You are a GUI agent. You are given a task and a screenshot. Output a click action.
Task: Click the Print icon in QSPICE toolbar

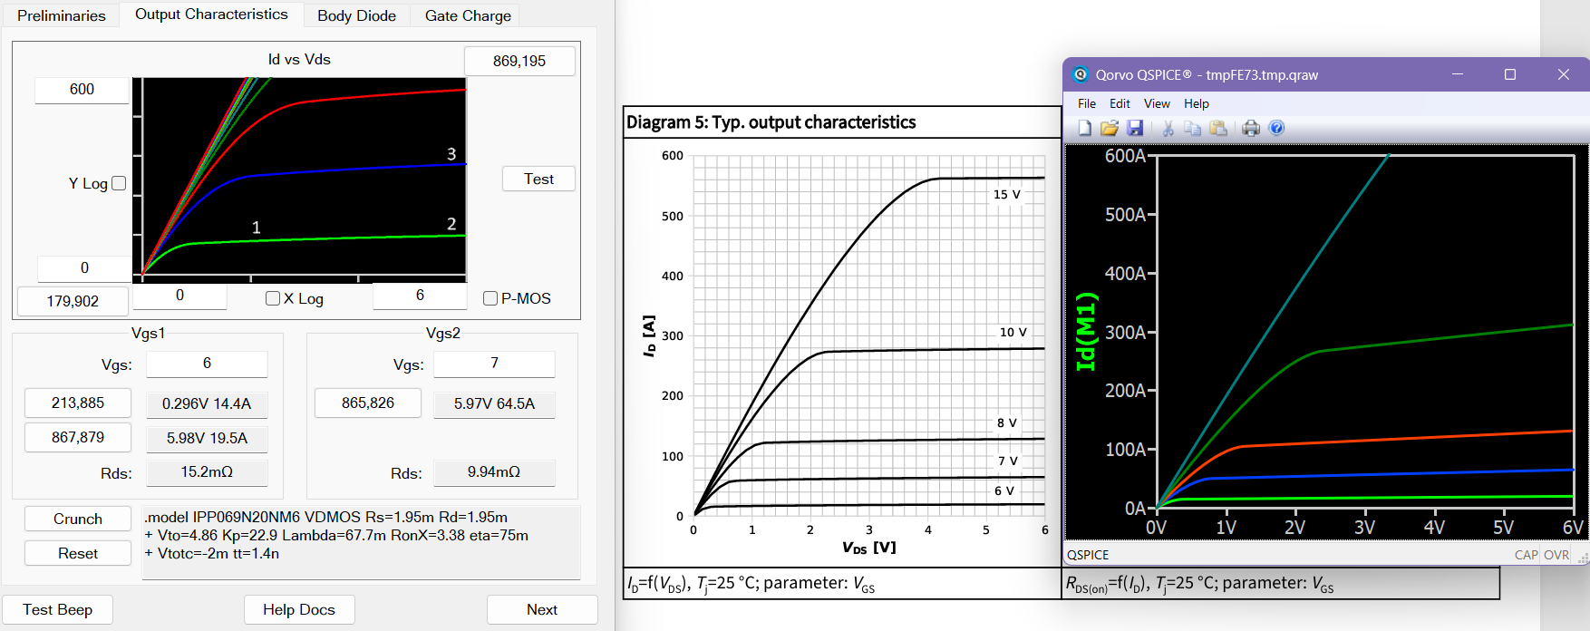point(1251,129)
